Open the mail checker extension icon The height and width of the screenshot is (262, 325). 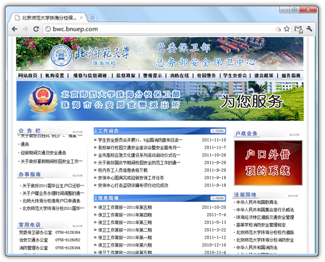tap(299, 29)
